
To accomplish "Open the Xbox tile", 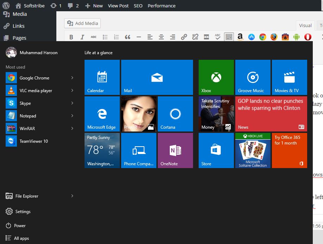I will click(x=216, y=77).
